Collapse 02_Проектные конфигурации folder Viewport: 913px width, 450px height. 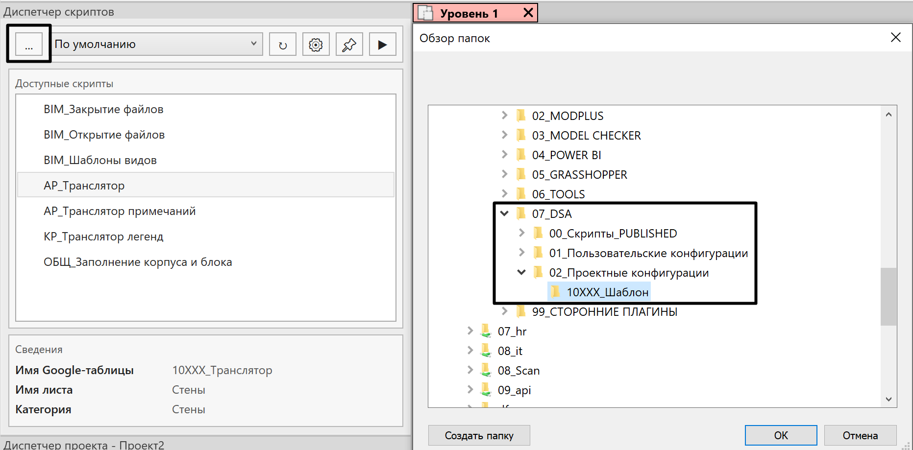pyautogui.click(x=521, y=272)
